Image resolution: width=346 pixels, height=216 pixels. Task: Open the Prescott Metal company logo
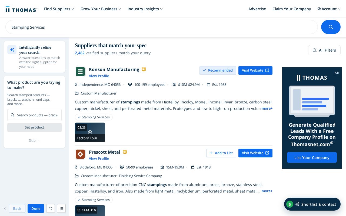pos(80,154)
